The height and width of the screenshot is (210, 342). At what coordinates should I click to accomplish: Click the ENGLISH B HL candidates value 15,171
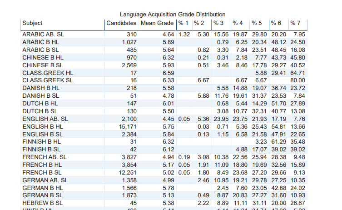(x=128, y=127)
